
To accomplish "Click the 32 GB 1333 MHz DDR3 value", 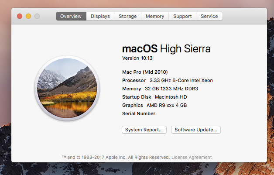I will [x=171, y=89].
